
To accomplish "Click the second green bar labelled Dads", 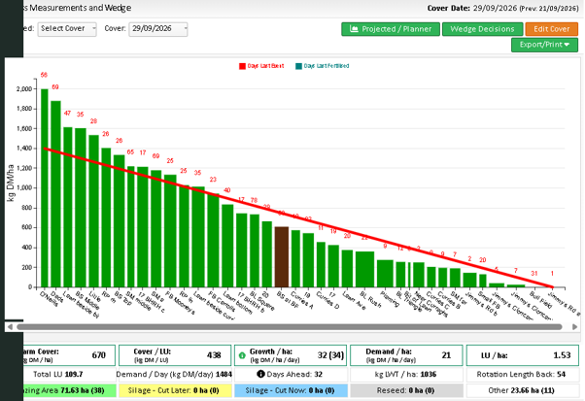I will pos(55,194).
